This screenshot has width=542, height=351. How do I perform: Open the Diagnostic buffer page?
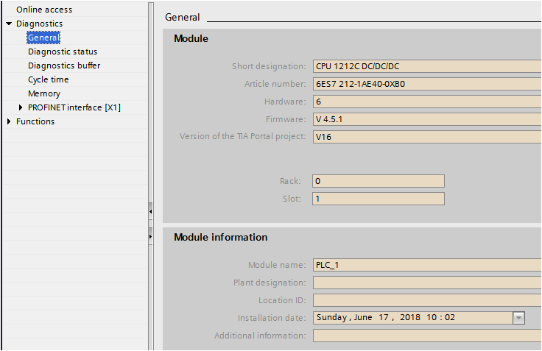click(x=64, y=65)
